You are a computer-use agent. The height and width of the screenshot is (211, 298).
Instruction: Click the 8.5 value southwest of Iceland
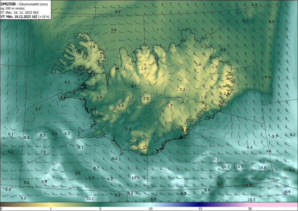pyautogui.click(x=43, y=135)
